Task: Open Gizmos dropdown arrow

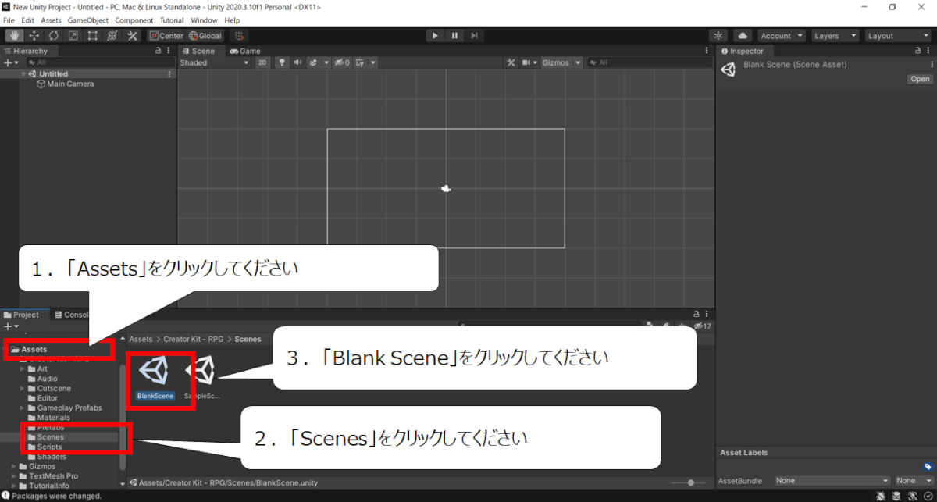Action: [577, 62]
